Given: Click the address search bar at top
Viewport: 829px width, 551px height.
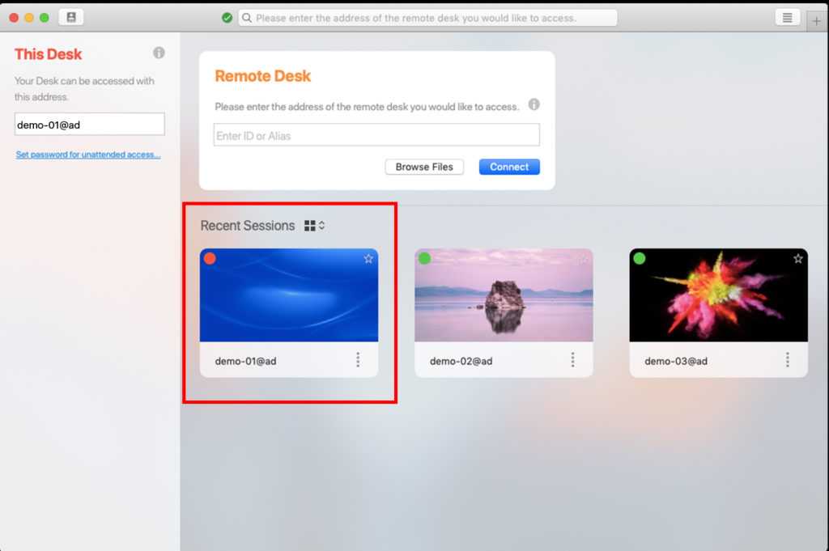Looking at the screenshot, I should [427, 18].
